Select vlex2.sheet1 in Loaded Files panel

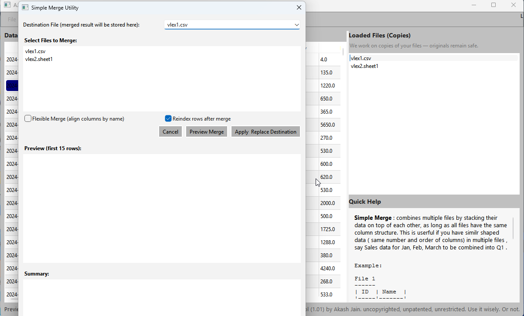tap(364, 66)
